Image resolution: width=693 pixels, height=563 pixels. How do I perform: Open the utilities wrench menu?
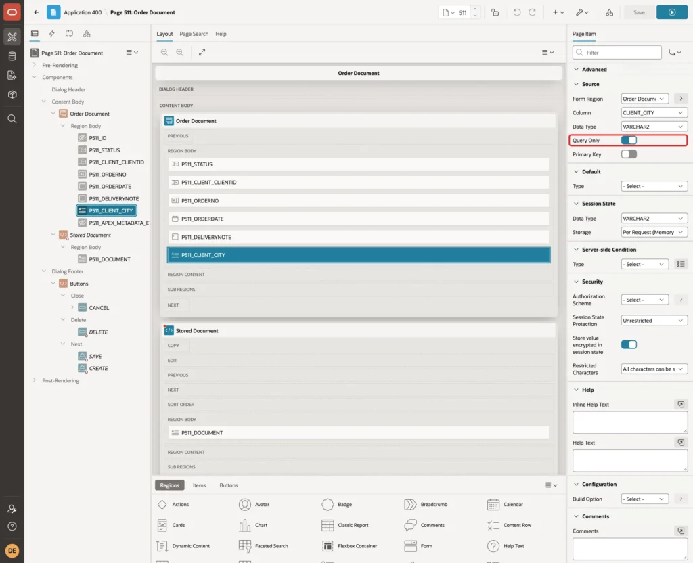pos(582,12)
